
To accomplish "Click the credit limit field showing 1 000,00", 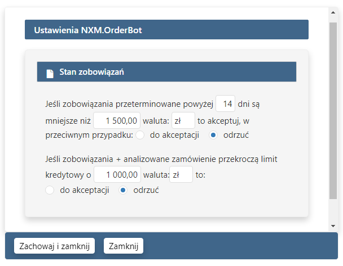I will [116, 174].
